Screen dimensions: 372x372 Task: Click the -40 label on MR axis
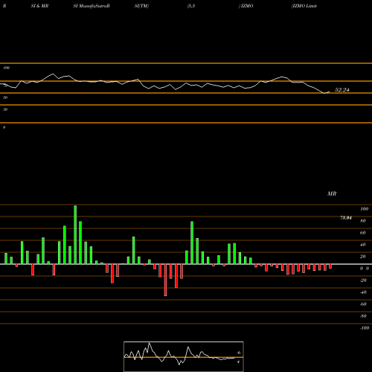363,292
